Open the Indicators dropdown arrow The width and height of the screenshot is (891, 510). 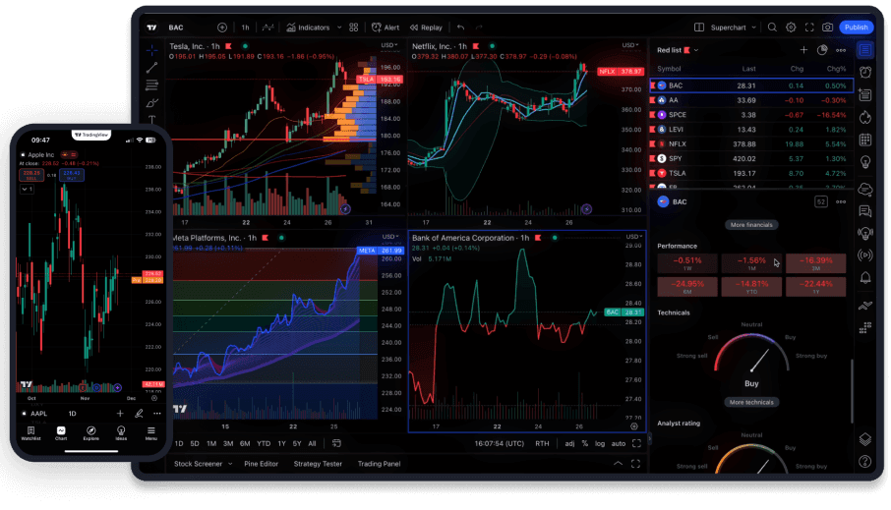[339, 28]
